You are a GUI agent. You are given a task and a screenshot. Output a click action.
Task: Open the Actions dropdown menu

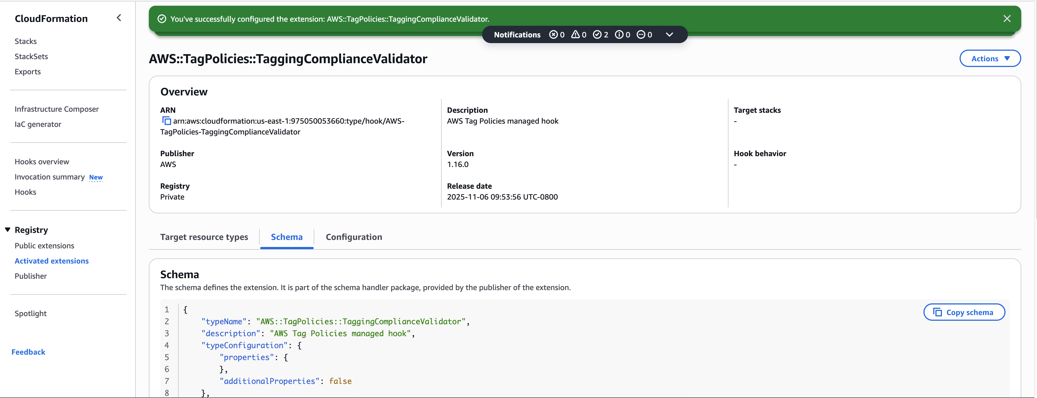[989, 59]
